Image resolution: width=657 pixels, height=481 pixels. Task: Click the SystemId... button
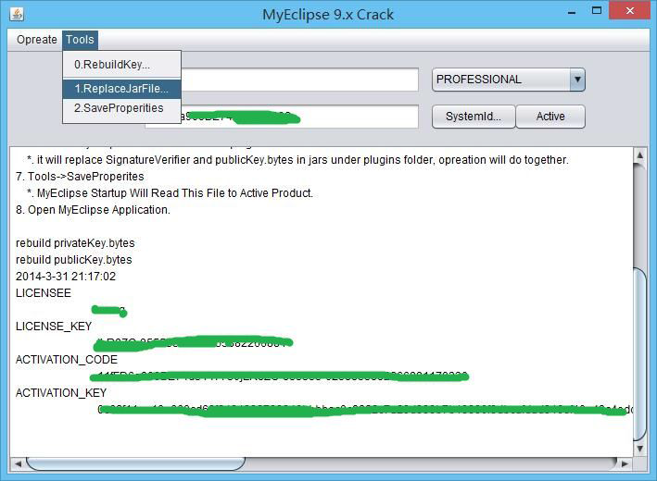coord(474,117)
